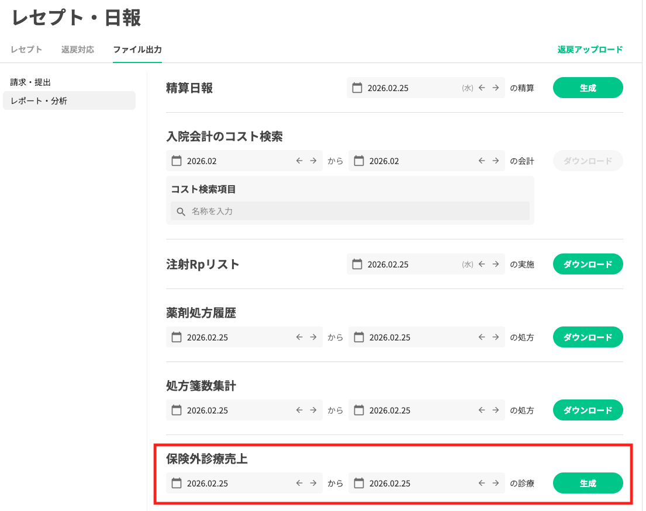Click next-day arrow for 精算日報 date
Viewport: 646px width, 511px height.
(x=495, y=88)
